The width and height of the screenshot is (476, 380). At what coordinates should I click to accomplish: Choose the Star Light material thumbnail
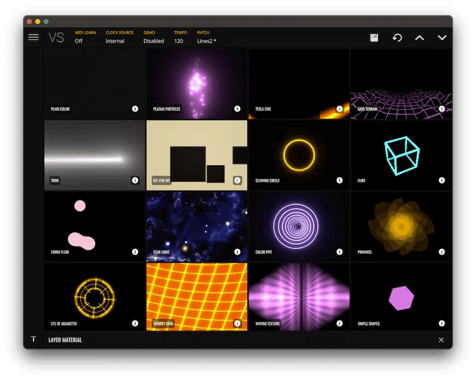(196, 226)
